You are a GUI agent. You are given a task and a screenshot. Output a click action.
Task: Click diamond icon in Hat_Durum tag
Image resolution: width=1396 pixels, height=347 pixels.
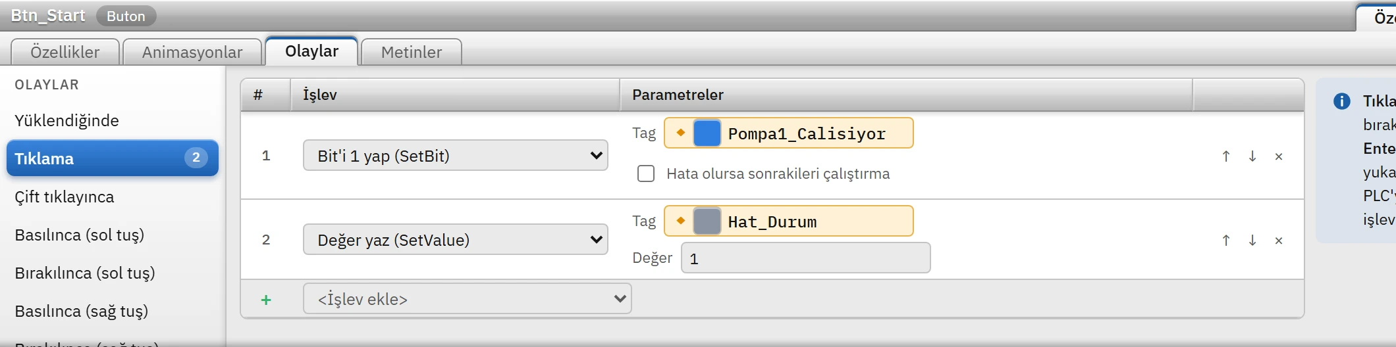[681, 221]
